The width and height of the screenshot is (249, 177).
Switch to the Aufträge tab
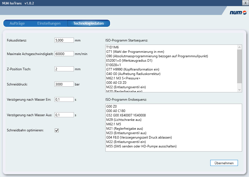click(x=17, y=23)
